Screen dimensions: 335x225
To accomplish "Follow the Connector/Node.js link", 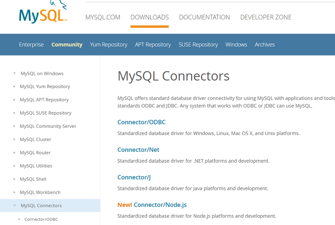I will pos(160,205).
